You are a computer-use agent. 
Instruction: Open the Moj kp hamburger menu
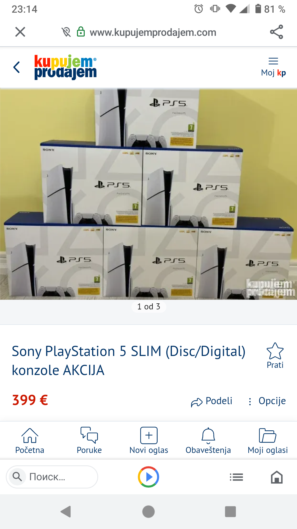[273, 67]
